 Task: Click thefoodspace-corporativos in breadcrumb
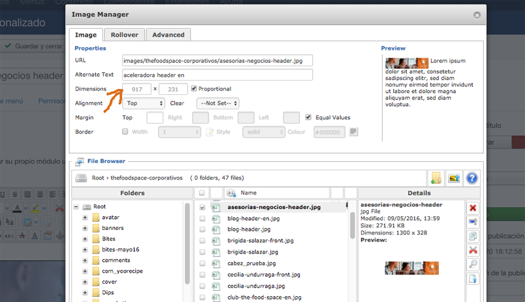point(146,178)
